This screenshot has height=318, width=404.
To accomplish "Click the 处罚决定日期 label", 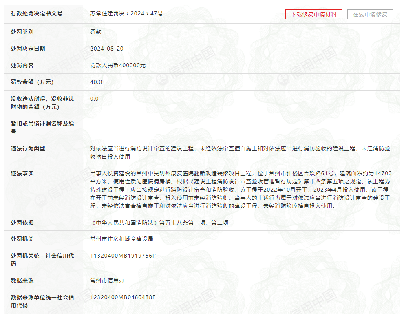I will pos(28,49).
